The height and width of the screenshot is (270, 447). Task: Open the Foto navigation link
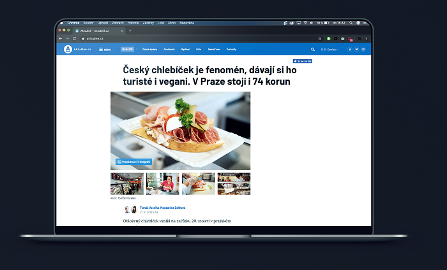tap(199, 49)
